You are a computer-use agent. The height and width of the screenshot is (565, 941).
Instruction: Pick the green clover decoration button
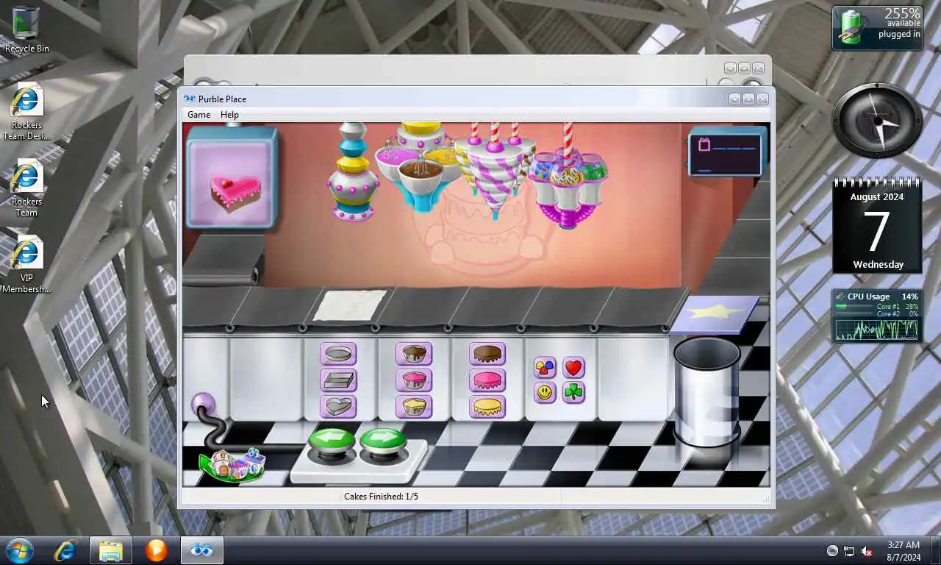tap(573, 393)
